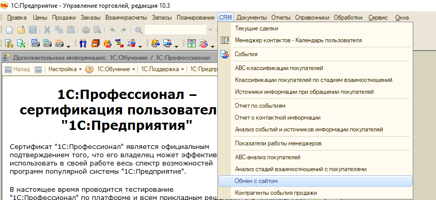Open the Продажи menu
The height and width of the screenshot is (200, 436).
(x=64, y=18)
